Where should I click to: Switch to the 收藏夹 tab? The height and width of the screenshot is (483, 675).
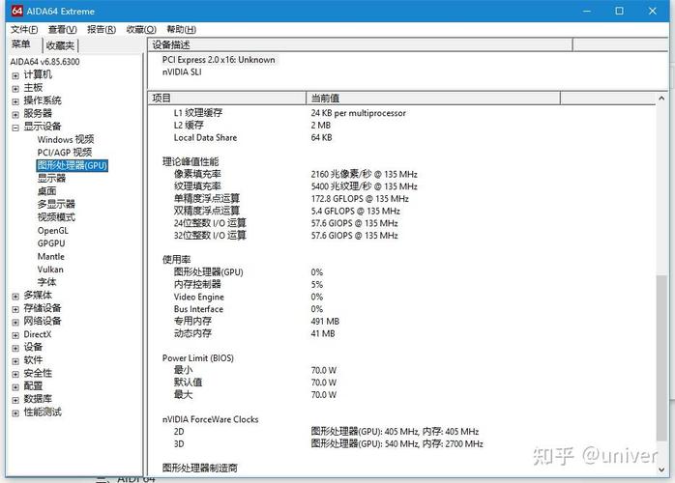coord(60,45)
